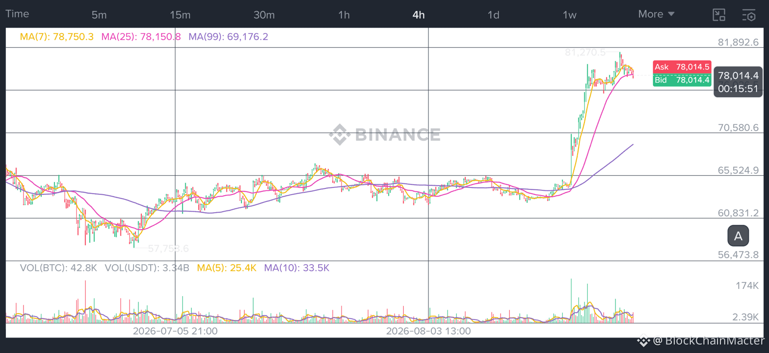Screen dimensions: 769x353
Task: Switch chart to Time view
Action: coord(17,14)
